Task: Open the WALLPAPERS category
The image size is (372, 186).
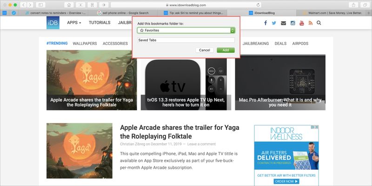Action: tap(85, 44)
